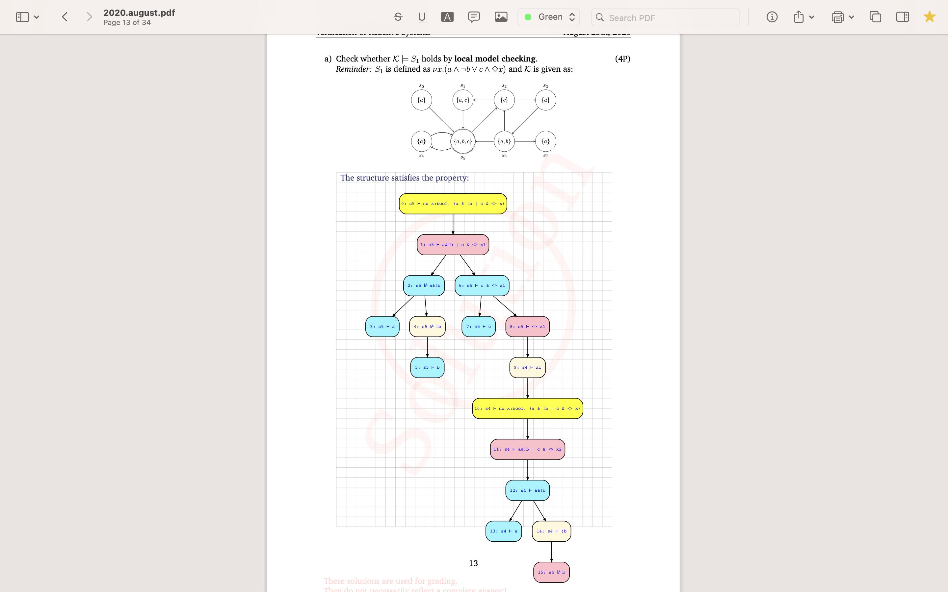948x592 pixels.
Task: Click the print button
Action: [837, 17]
